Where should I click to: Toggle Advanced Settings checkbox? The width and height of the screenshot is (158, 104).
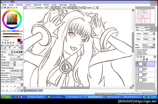(x=2, y=68)
